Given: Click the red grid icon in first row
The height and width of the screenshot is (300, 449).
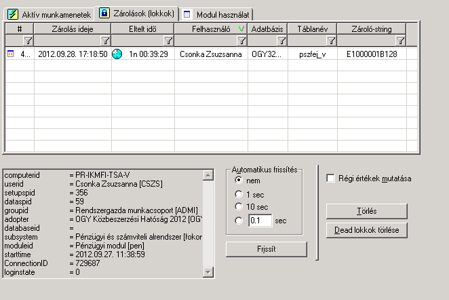Looking at the screenshot, I should (x=10, y=54).
